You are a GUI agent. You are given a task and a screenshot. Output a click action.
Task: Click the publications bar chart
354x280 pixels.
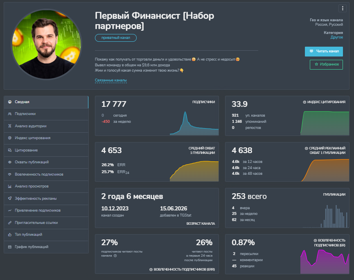(325, 216)
